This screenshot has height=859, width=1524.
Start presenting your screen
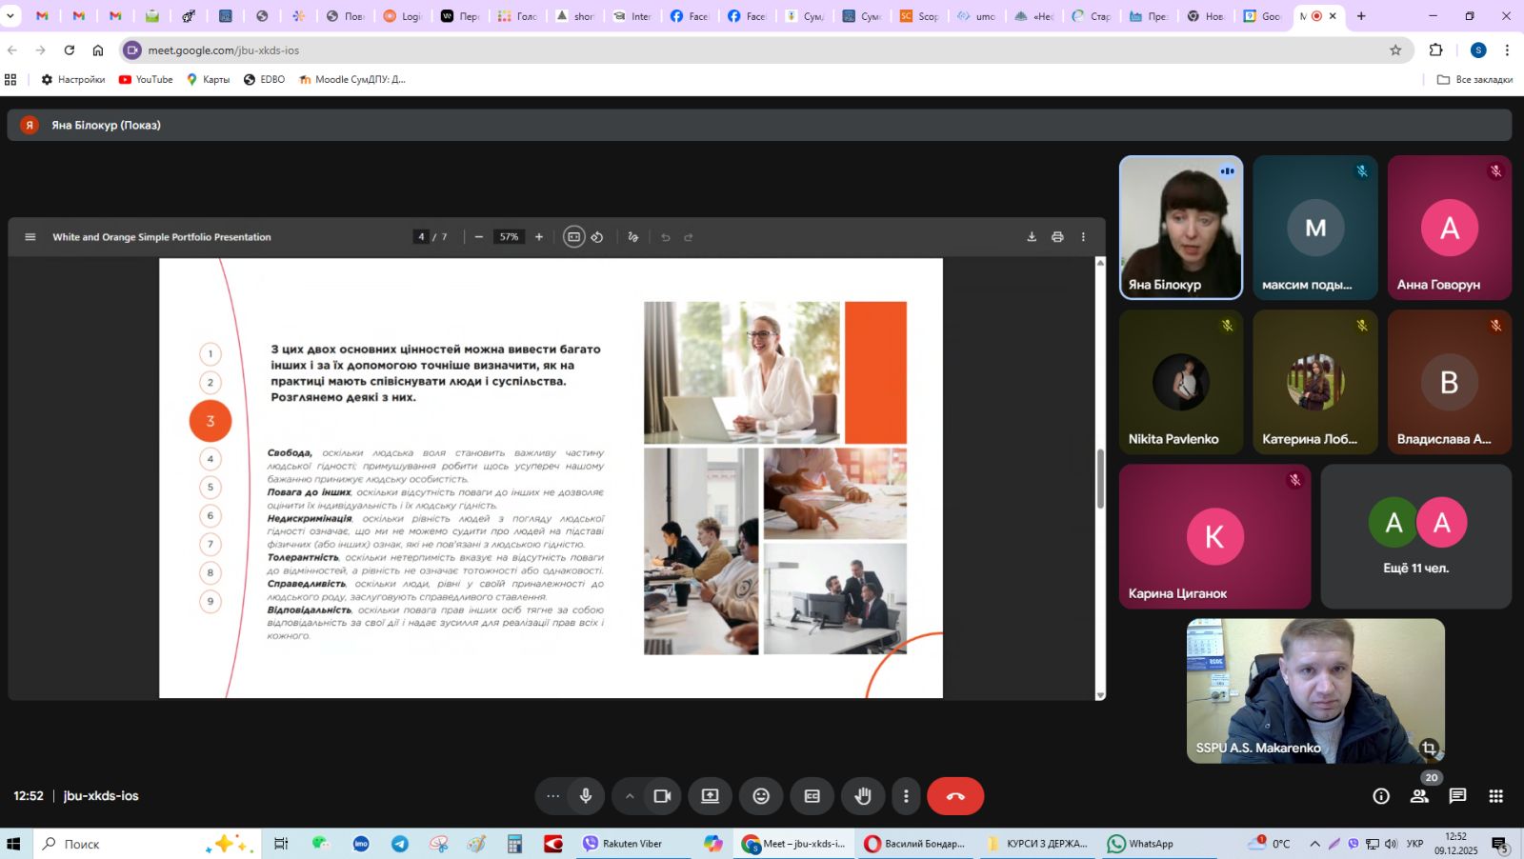click(x=711, y=796)
